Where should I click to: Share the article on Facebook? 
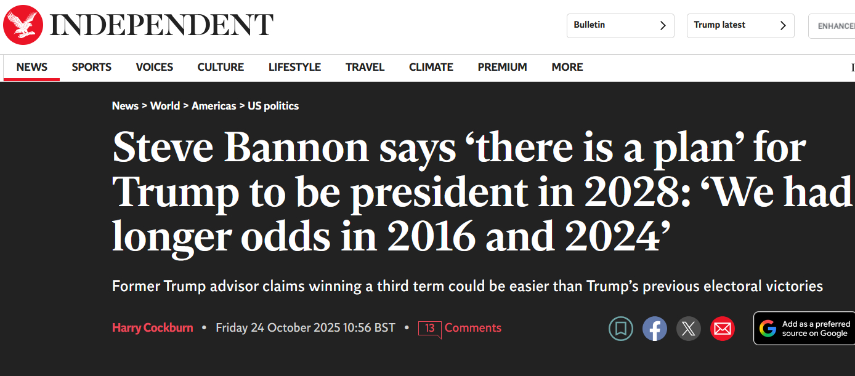click(x=655, y=329)
